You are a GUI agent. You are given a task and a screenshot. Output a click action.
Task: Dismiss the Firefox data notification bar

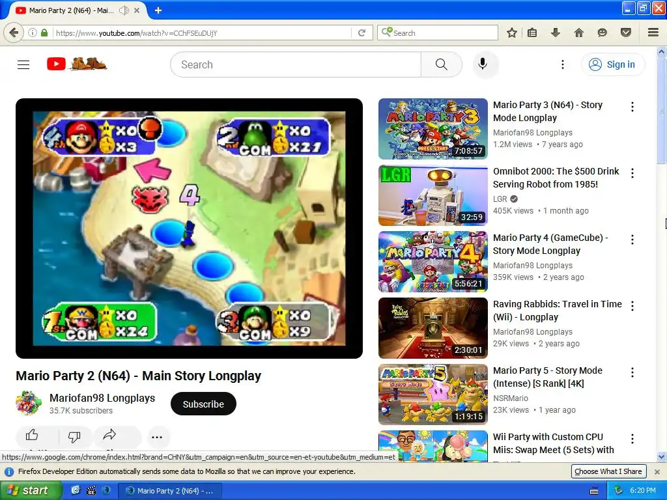coord(657,471)
